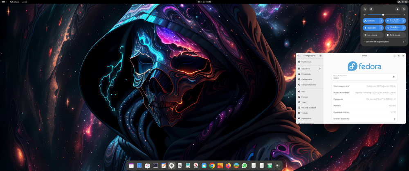Select Mouse & touchpad in Settings sidebar
The image size is (409, 171).
pyautogui.click(x=310, y=107)
